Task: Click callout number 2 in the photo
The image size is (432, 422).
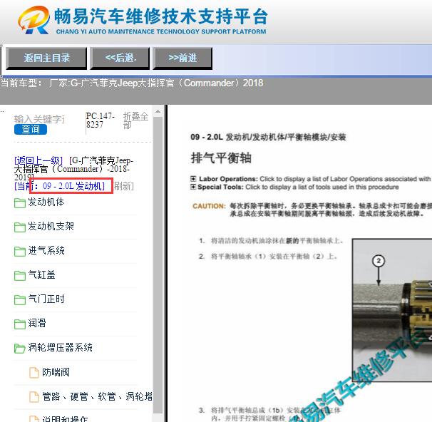Action: 379,261
